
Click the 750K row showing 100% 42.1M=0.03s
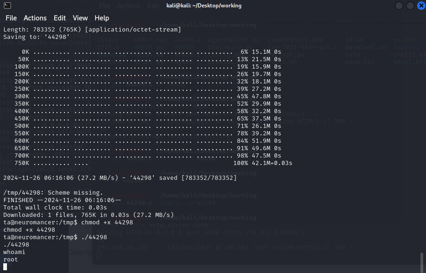point(153,163)
